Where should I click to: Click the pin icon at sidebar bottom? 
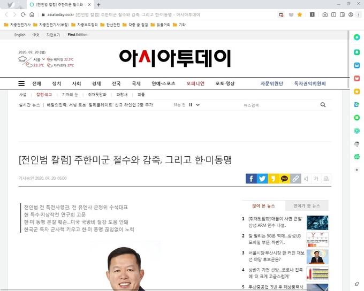[x=357, y=284]
